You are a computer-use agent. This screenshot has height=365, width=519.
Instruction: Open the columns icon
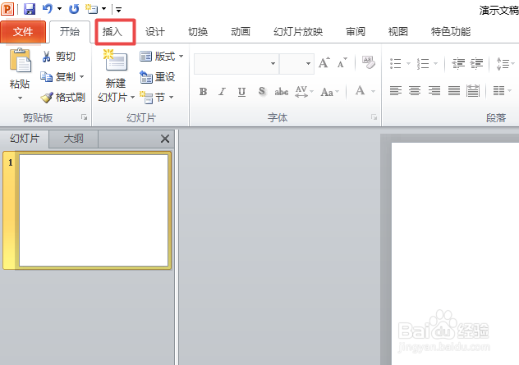(498, 90)
